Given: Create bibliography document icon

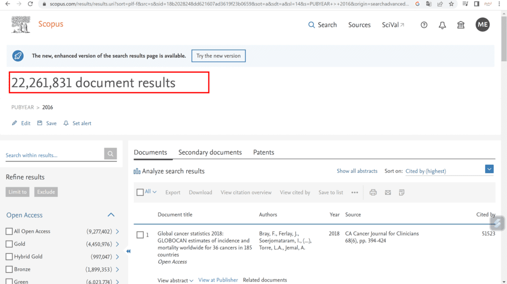Looking at the screenshot, I should 402,192.
